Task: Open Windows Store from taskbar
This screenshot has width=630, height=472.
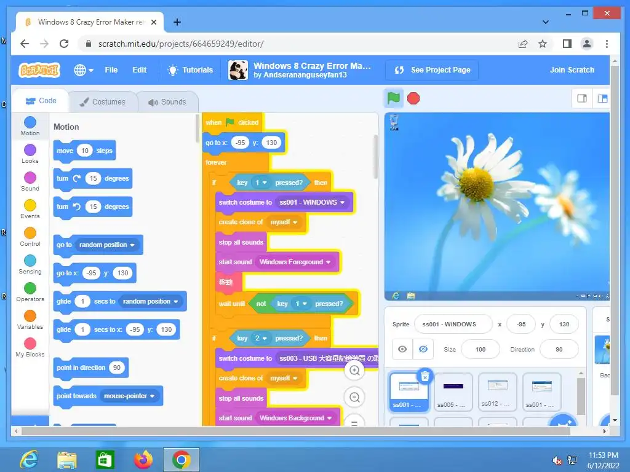Action: pyautogui.click(x=105, y=460)
